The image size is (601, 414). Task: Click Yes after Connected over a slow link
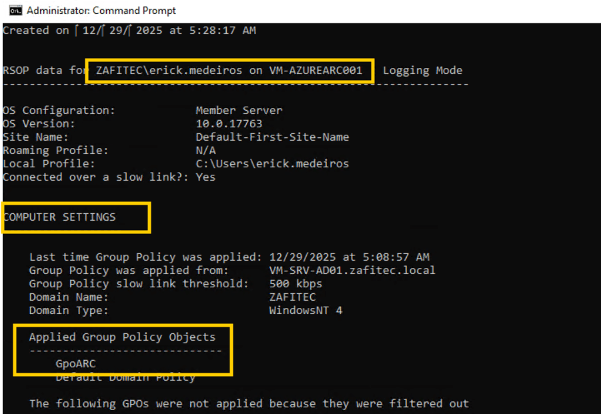(205, 177)
